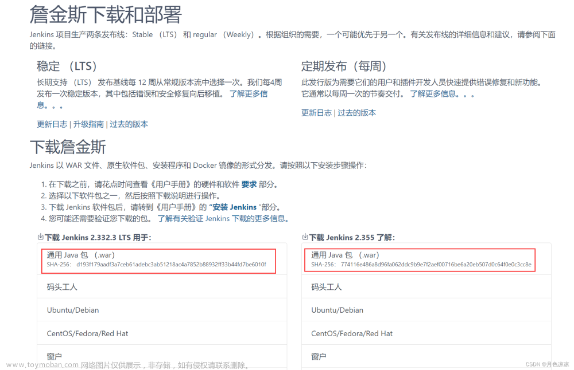
Task: Click the 稳定 (LTS) heading
Action: point(67,66)
